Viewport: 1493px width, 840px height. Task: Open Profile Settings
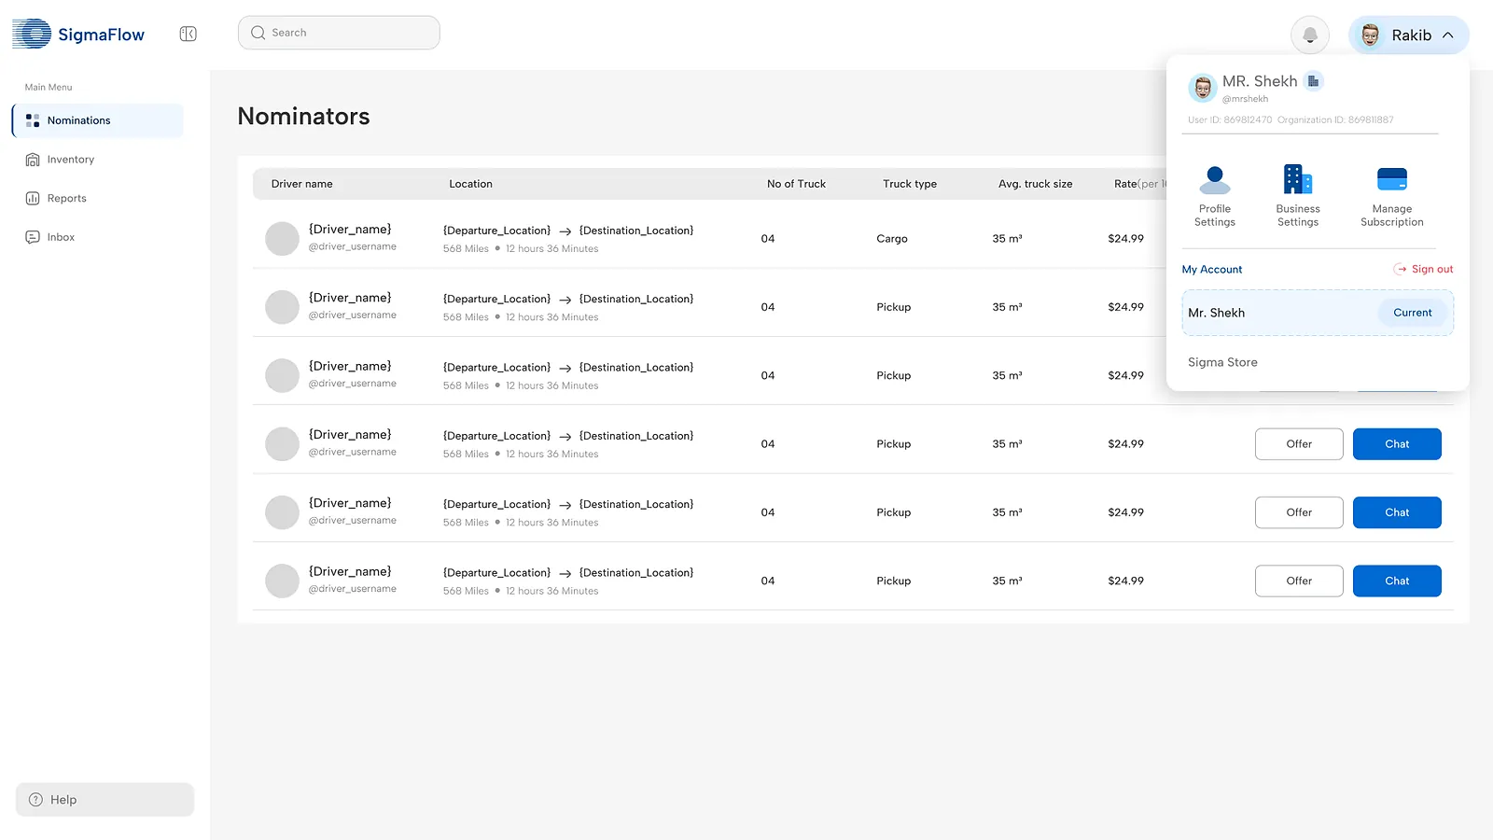click(x=1215, y=196)
